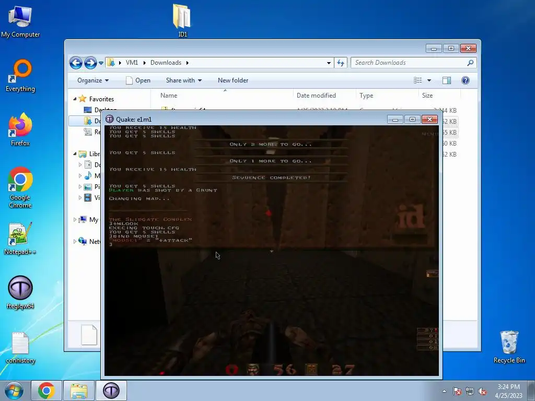Show hidden tray icons arrow
535x401 pixels.
point(444,392)
